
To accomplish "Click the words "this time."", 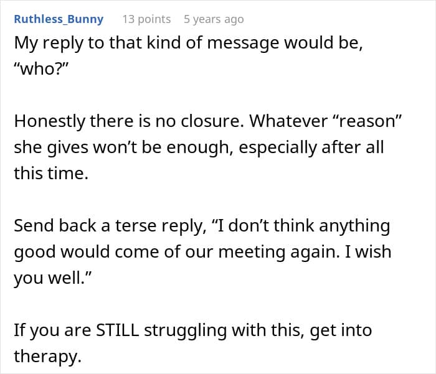I will coord(51,174).
